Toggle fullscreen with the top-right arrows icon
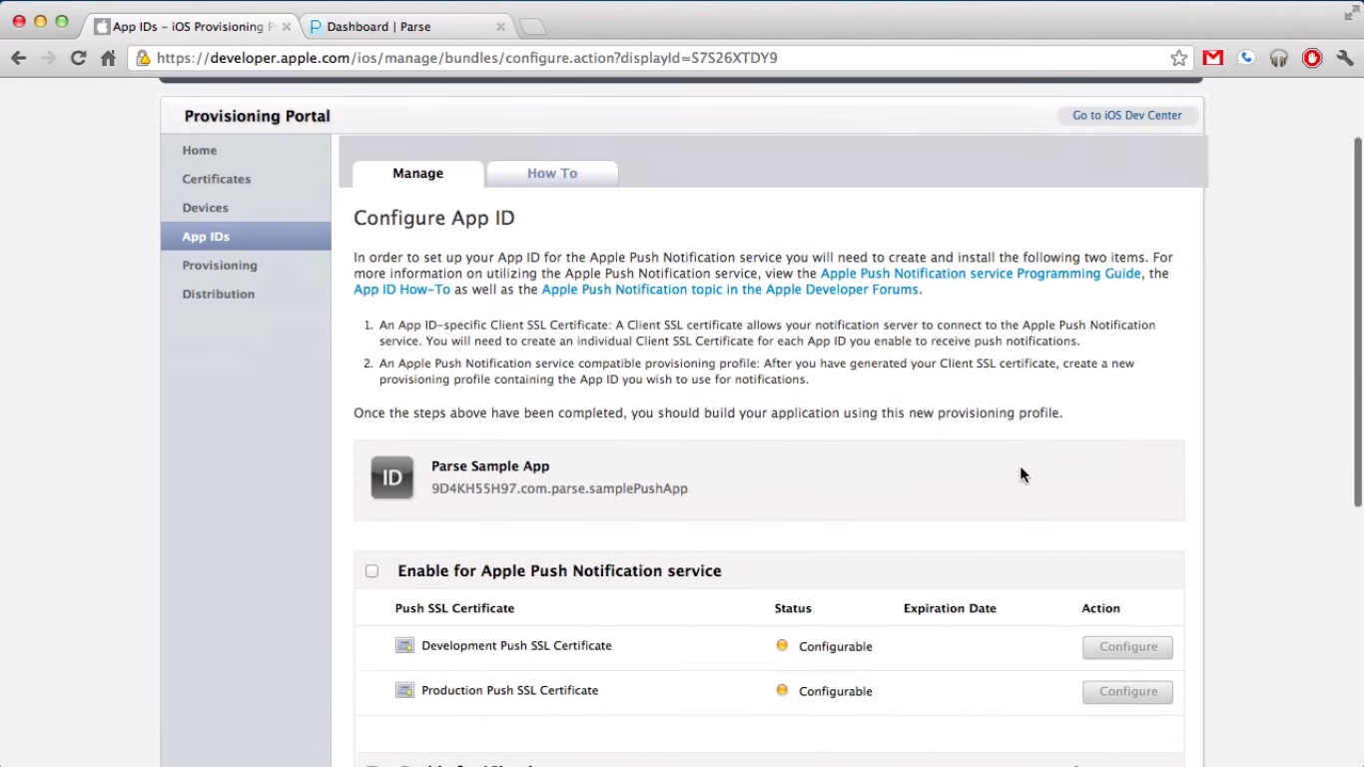 1352,13
